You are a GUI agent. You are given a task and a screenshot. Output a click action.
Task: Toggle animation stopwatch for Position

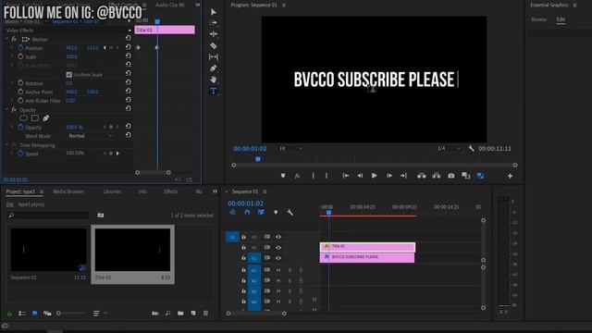(20, 48)
